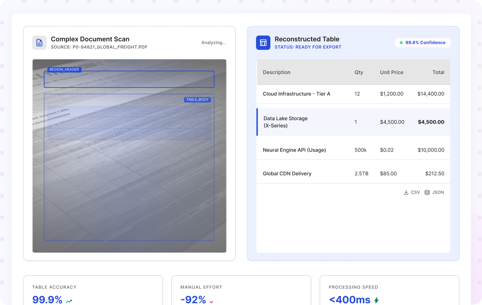The image size is (482, 305).
Task: Click the green trend arrow by 99.9%
Action: pos(69,301)
